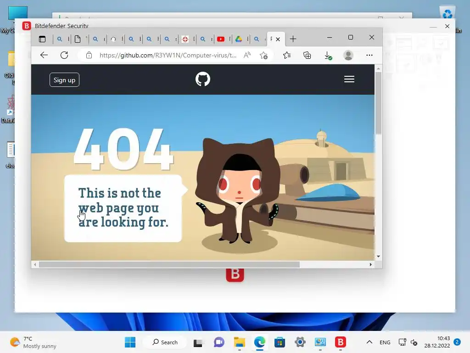
Task: Open the Edge profile avatar
Action: pyautogui.click(x=348, y=55)
